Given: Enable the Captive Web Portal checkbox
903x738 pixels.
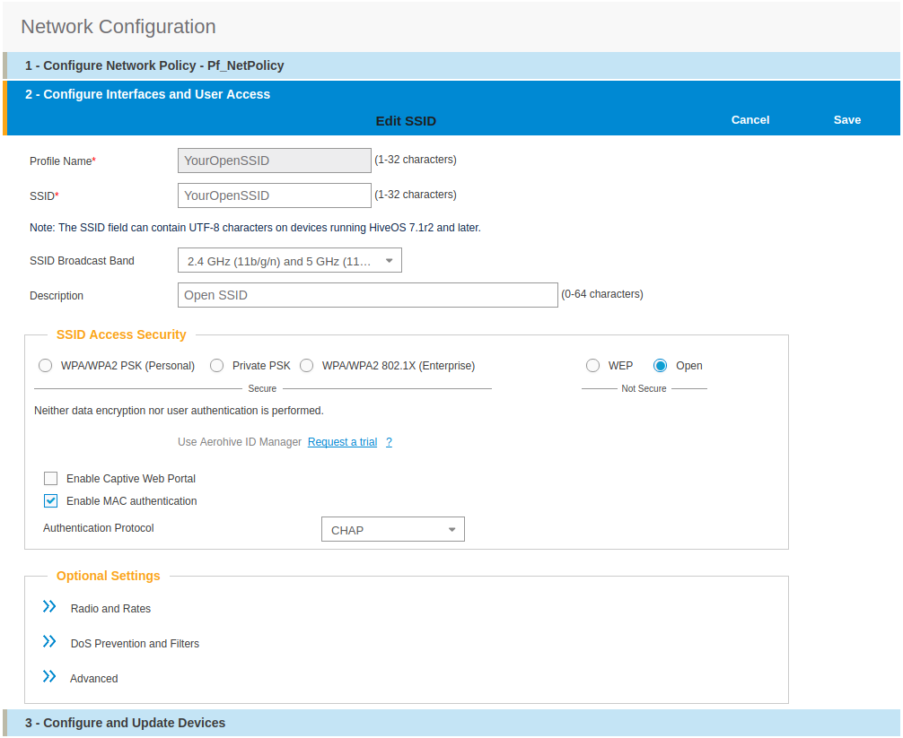Looking at the screenshot, I should tap(51, 479).
